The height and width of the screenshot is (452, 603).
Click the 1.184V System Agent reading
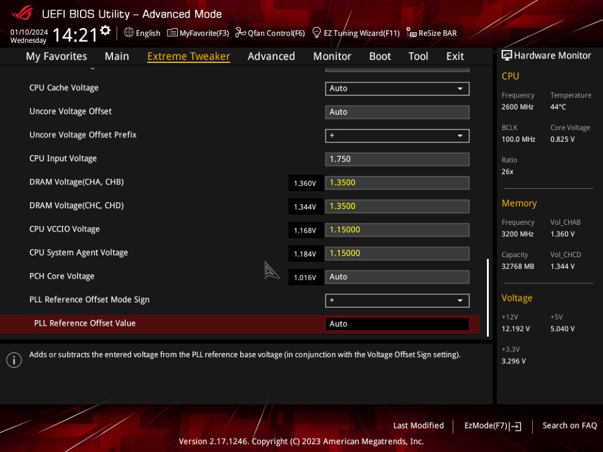pos(305,254)
